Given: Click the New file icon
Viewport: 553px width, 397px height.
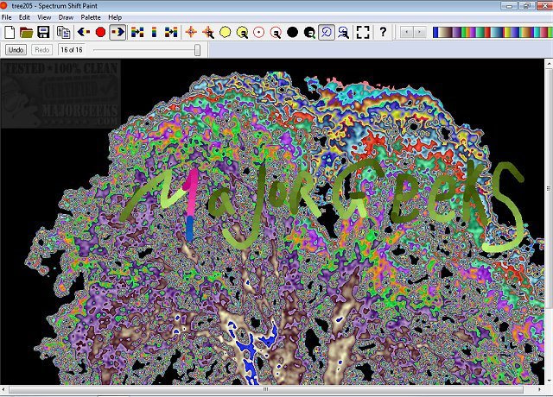Looking at the screenshot, I should (10, 32).
